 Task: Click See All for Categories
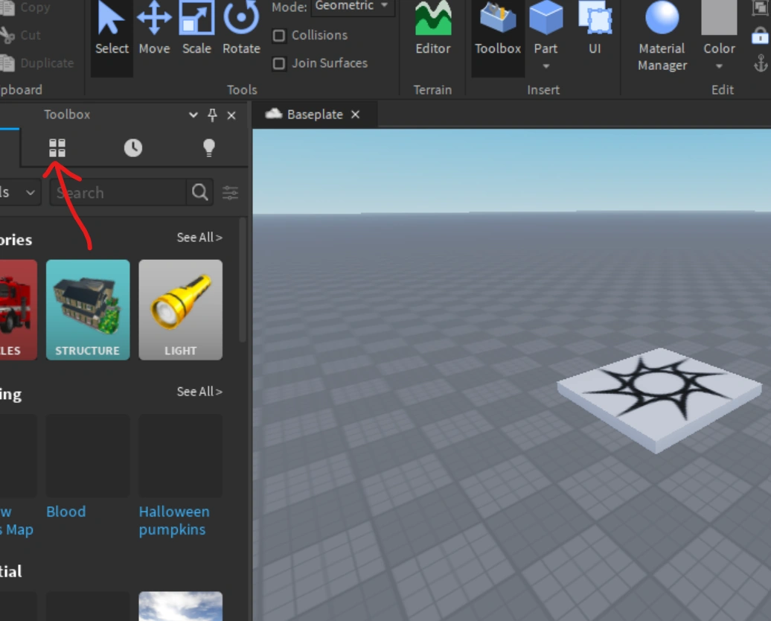[199, 238]
